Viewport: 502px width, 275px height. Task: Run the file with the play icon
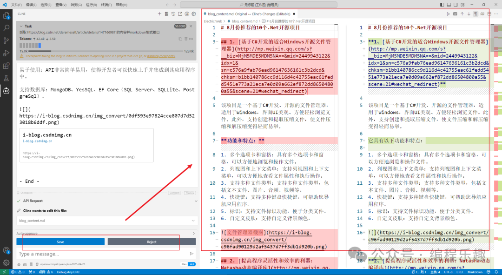pyautogui.click(x=448, y=14)
